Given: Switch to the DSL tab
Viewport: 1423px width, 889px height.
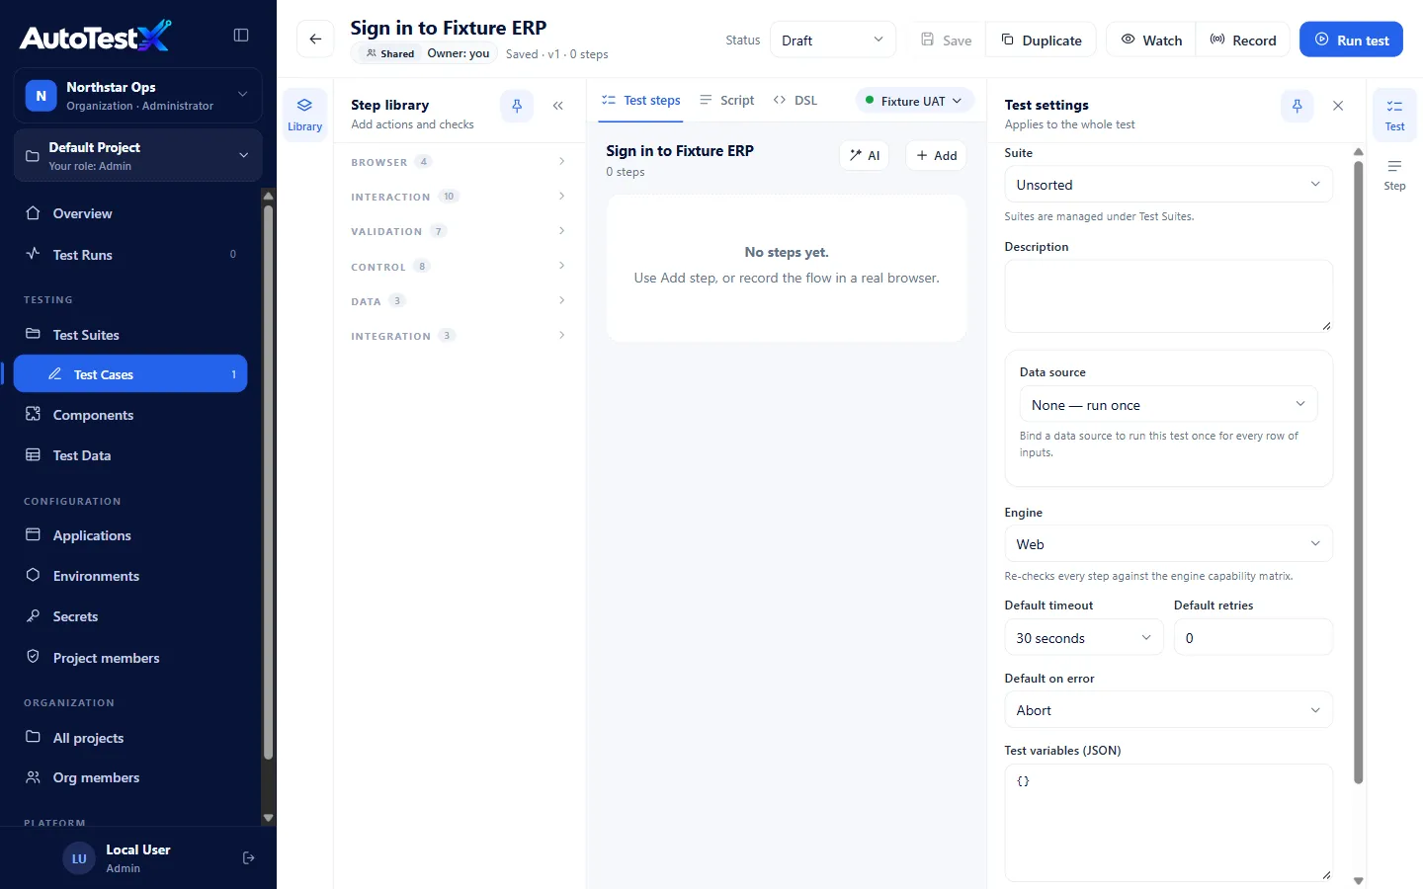Looking at the screenshot, I should pos(795,101).
